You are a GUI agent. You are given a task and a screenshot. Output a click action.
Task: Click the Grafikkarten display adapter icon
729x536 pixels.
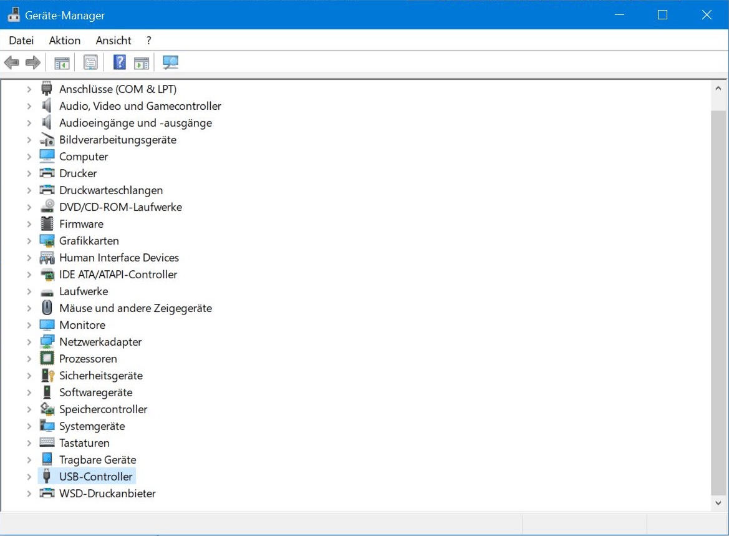click(x=47, y=241)
